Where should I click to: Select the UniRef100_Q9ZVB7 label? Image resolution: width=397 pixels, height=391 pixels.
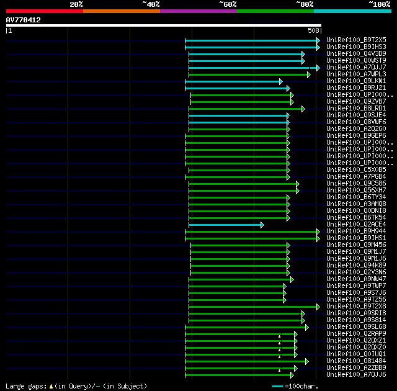[x=356, y=102]
